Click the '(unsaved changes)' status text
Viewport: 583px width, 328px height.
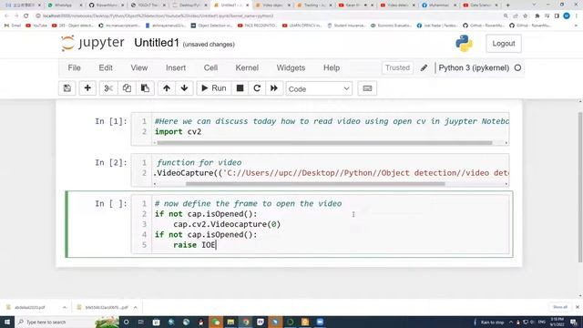[x=209, y=45]
